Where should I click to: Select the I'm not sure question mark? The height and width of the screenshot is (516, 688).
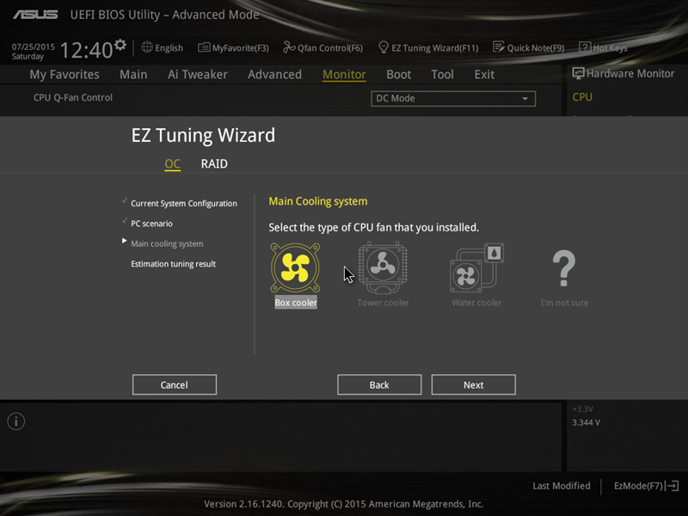564,268
